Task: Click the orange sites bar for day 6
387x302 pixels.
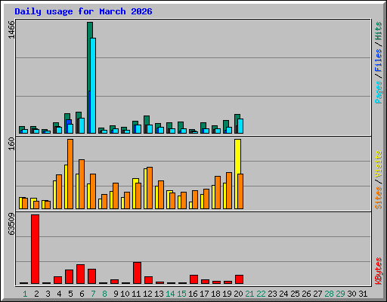Action: [82, 184]
